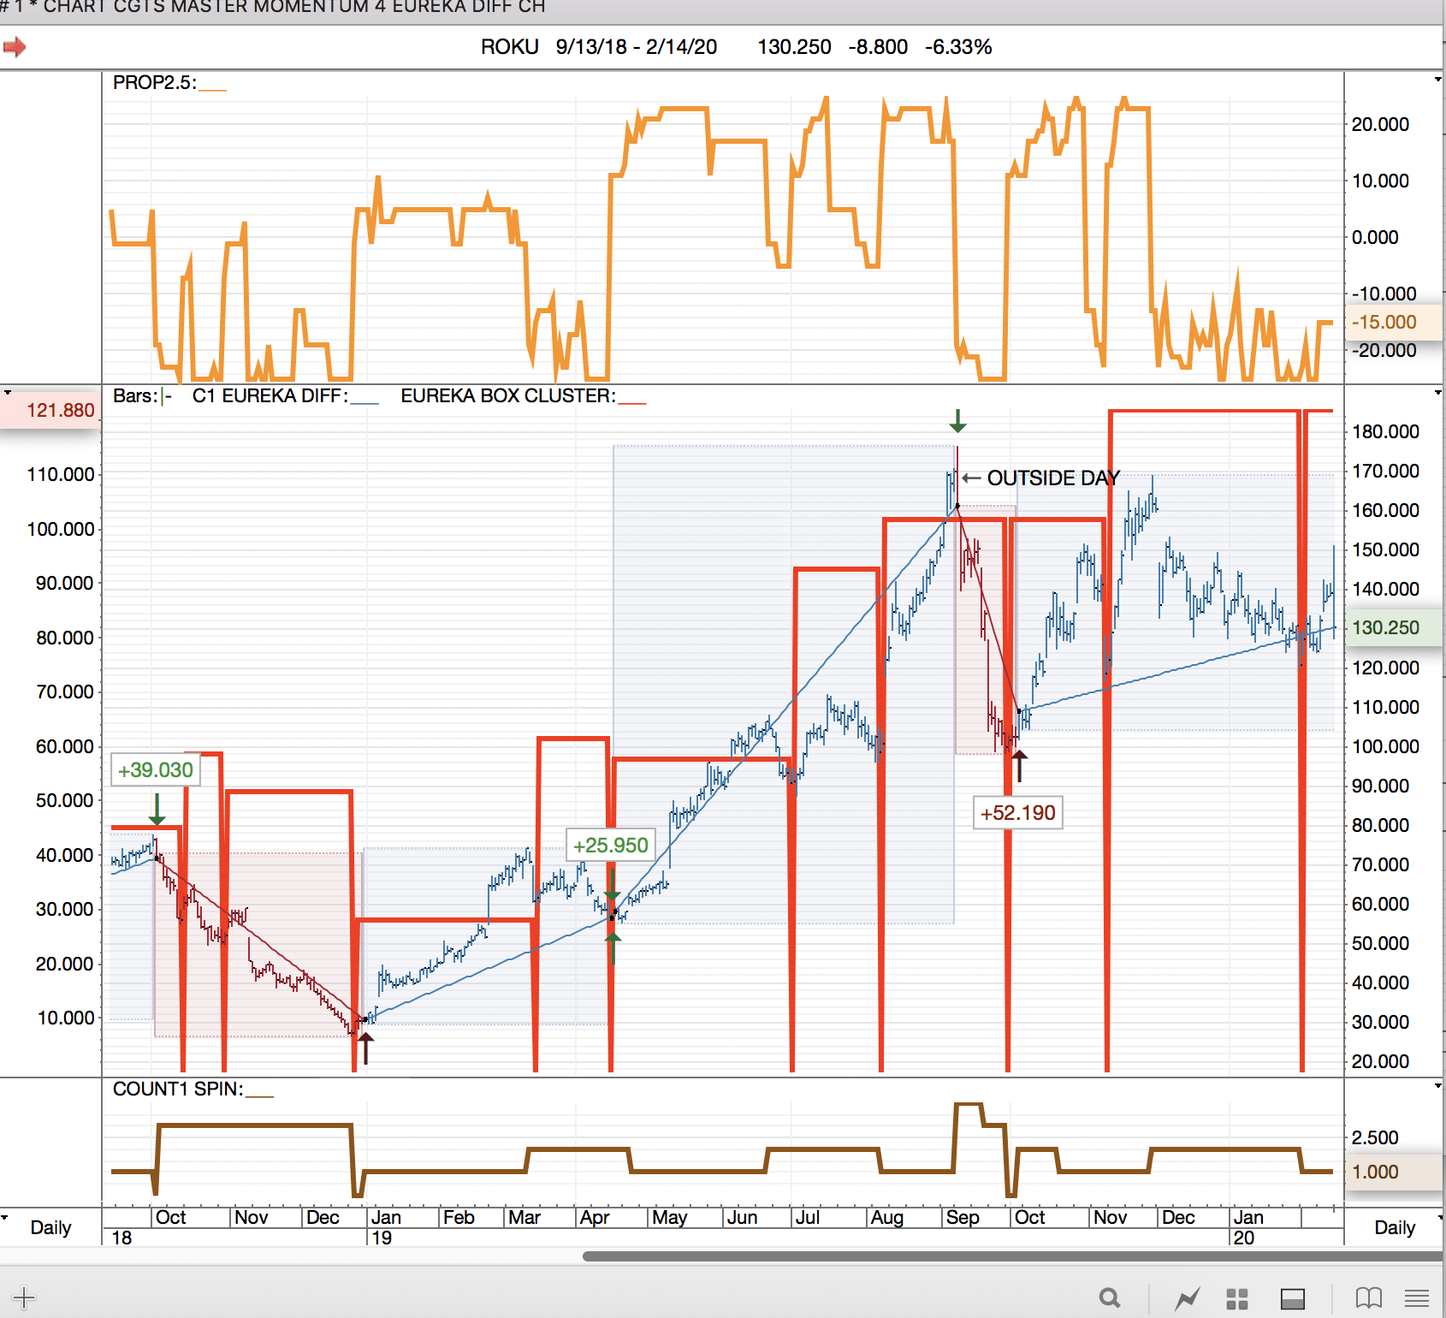Click the date range 9/13/18 - 2/14/20
The image size is (1446, 1318).
pos(637,47)
